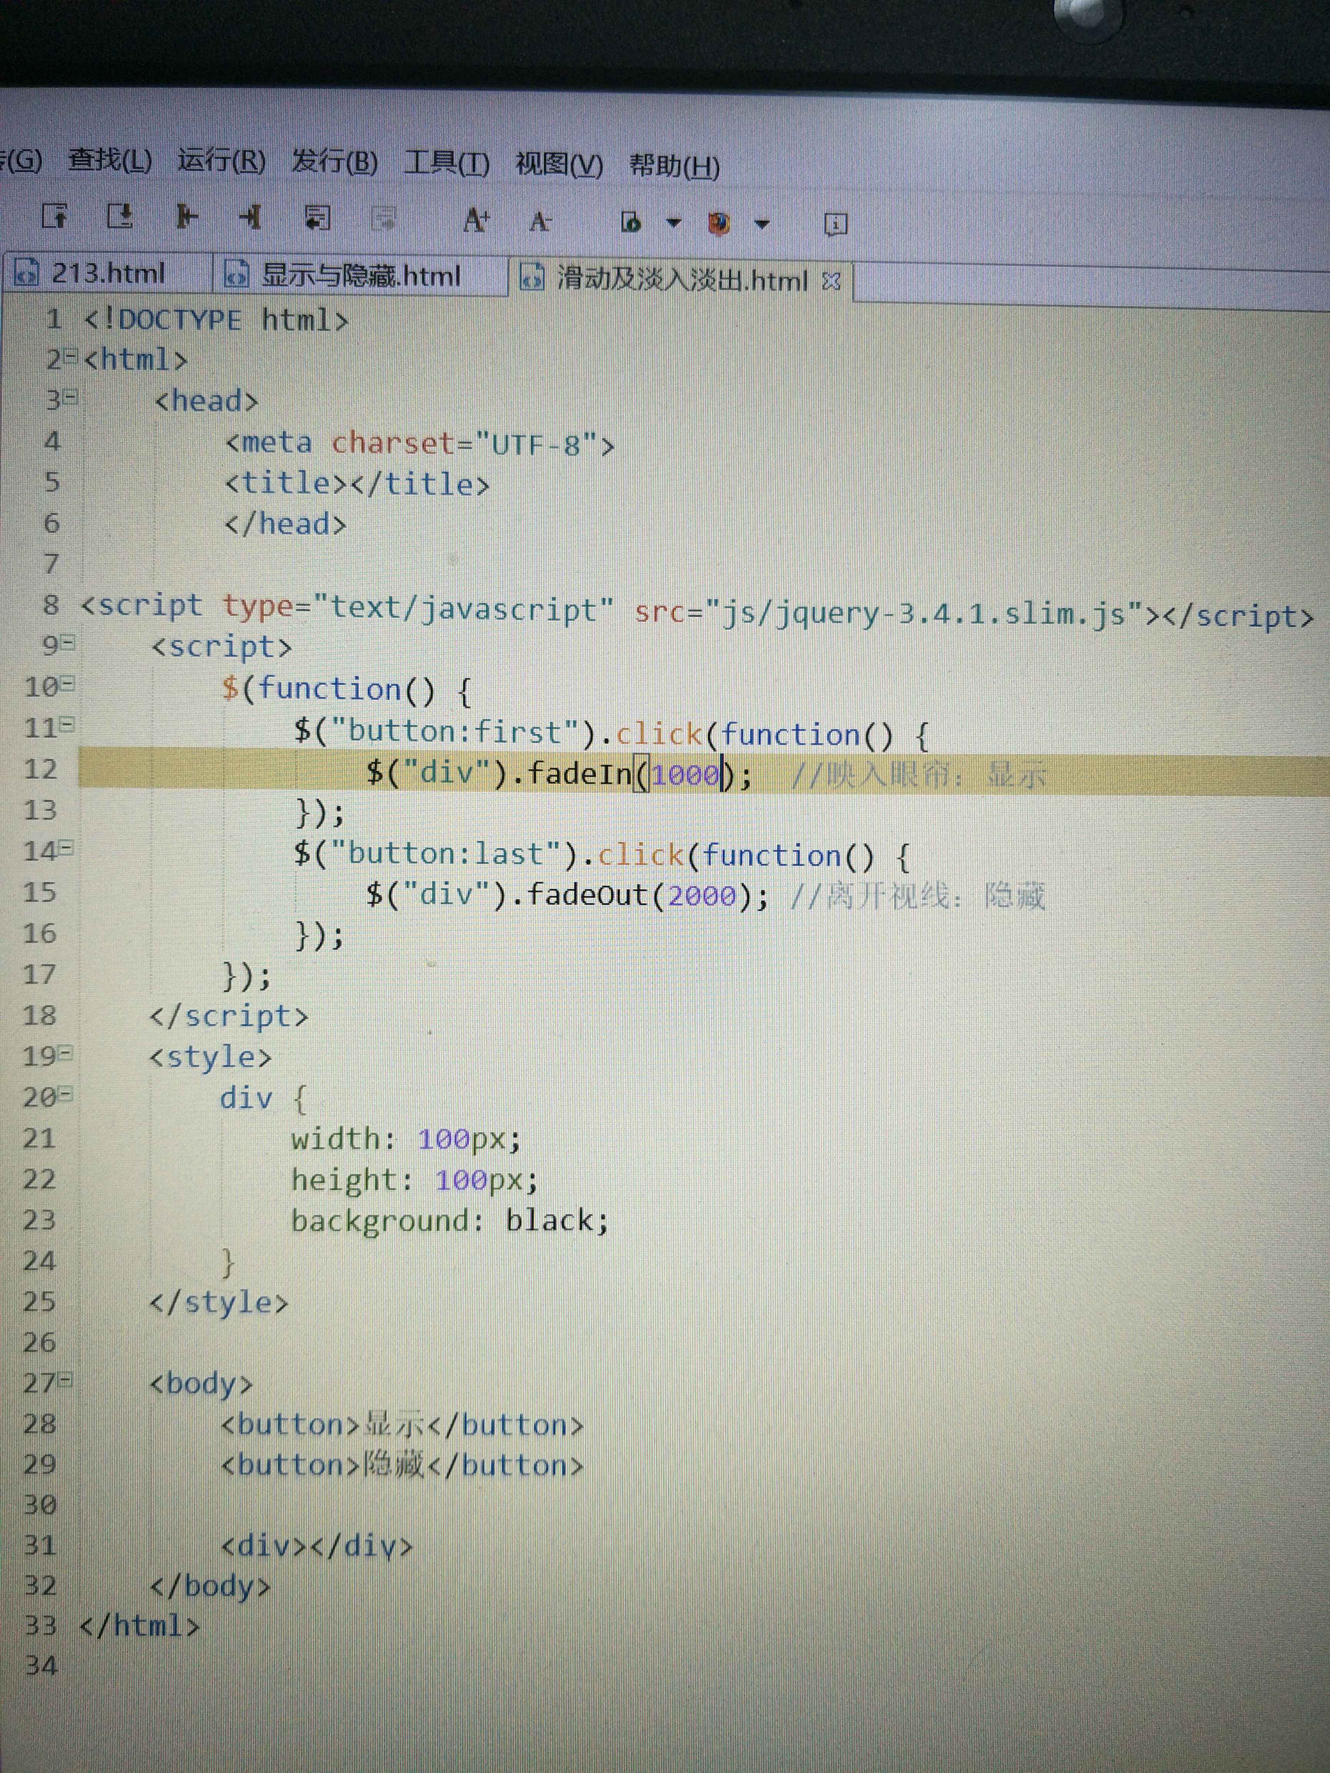
Task: Click the fadeOut value 2000
Action: [702, 895]
